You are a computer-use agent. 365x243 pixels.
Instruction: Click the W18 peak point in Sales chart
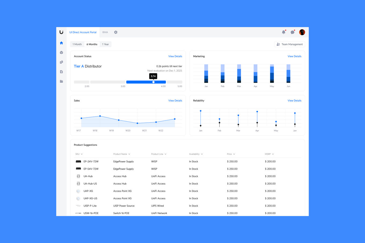pyautogui.click(x=100, y=116)
